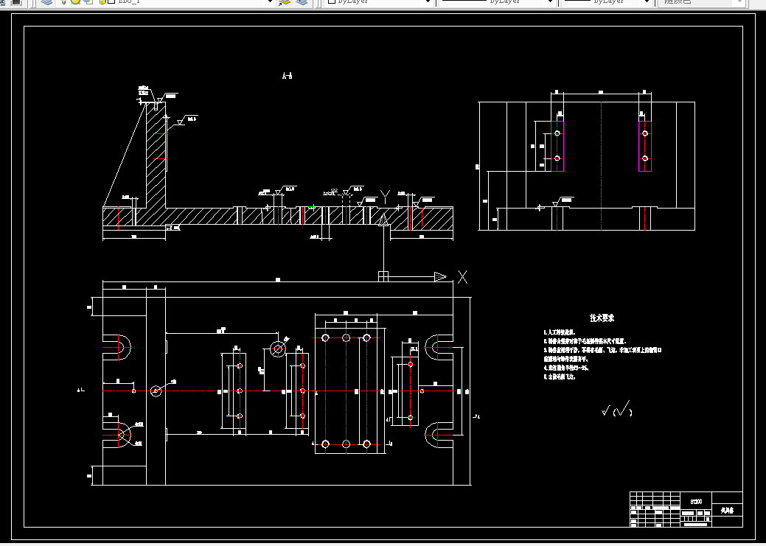The width and height of the screenshot is (766, 546).
Task: Click the Make Object's Layer Current icon
Action: [x=284, y=2]
